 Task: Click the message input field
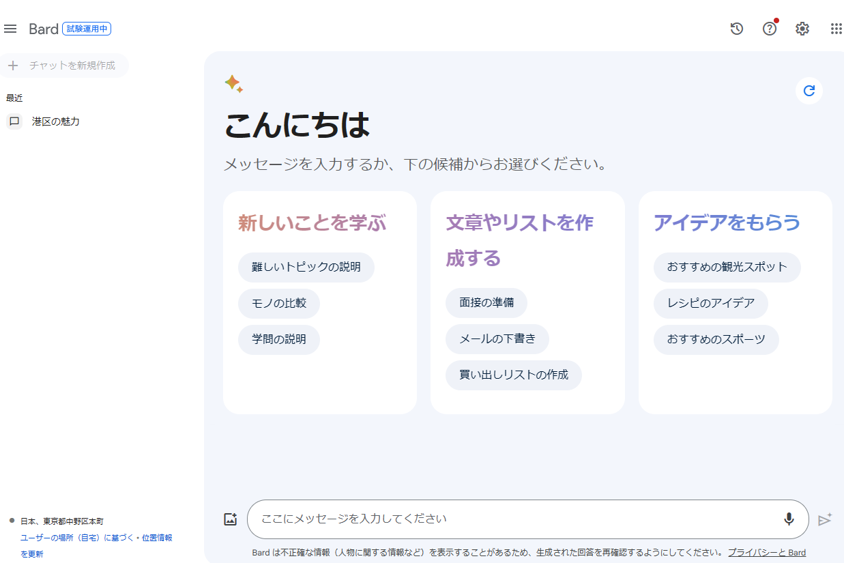point(512,519)
